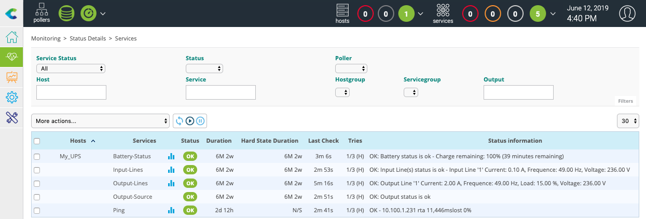View the Battery-Status graph icon
The width and height of the screenshot is (646, 219).
point(171,156)
